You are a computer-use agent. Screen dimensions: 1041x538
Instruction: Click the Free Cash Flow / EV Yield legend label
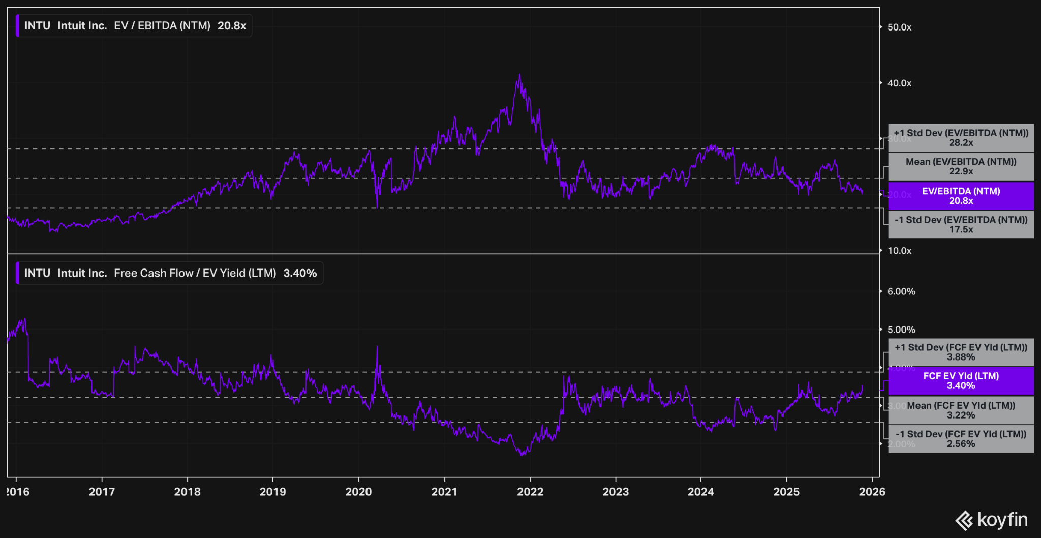pos(170,273)
